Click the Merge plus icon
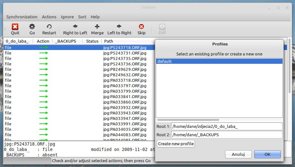This screenshot has width=295, height=167. pos(97,27)
